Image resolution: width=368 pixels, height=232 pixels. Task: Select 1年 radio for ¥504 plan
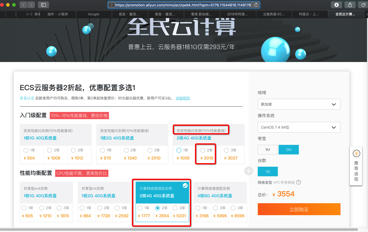(26, 150)
